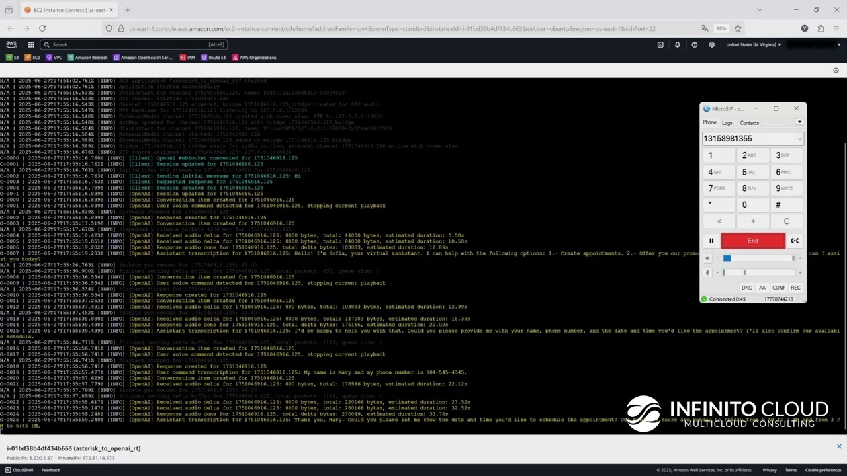Enable call recording (REC) in MicroSIP
This screenshot has height=476, width=847.
point(795,288)
